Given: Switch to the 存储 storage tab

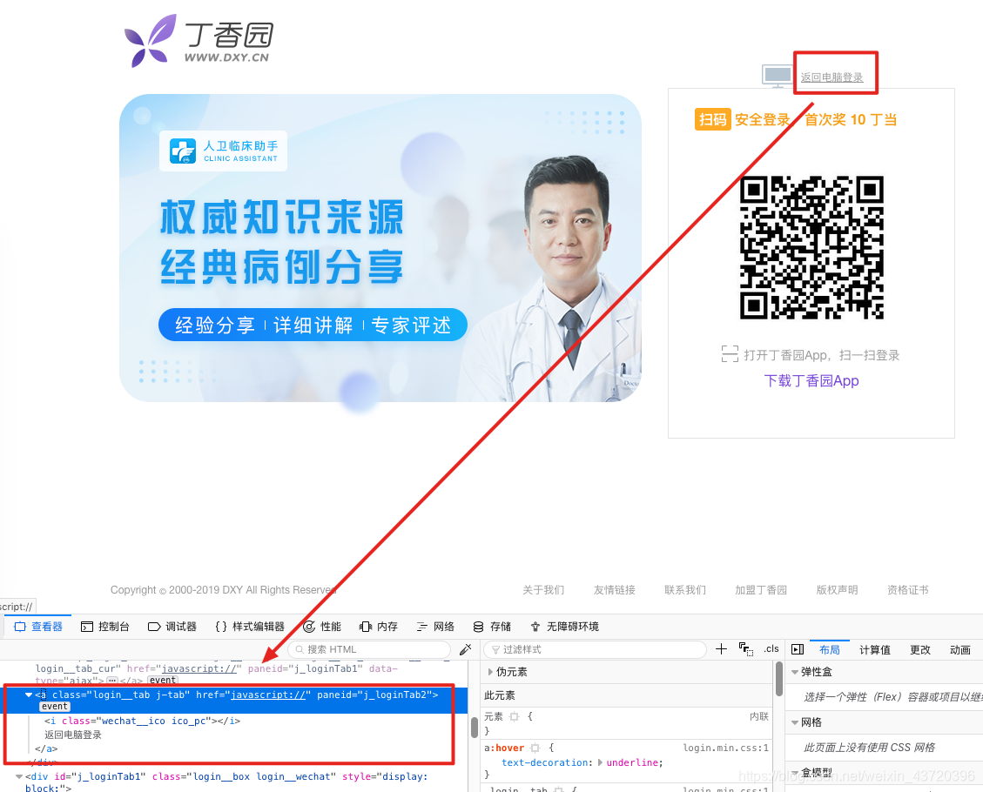Looking at the screenshot, I should tap(491, 627).
